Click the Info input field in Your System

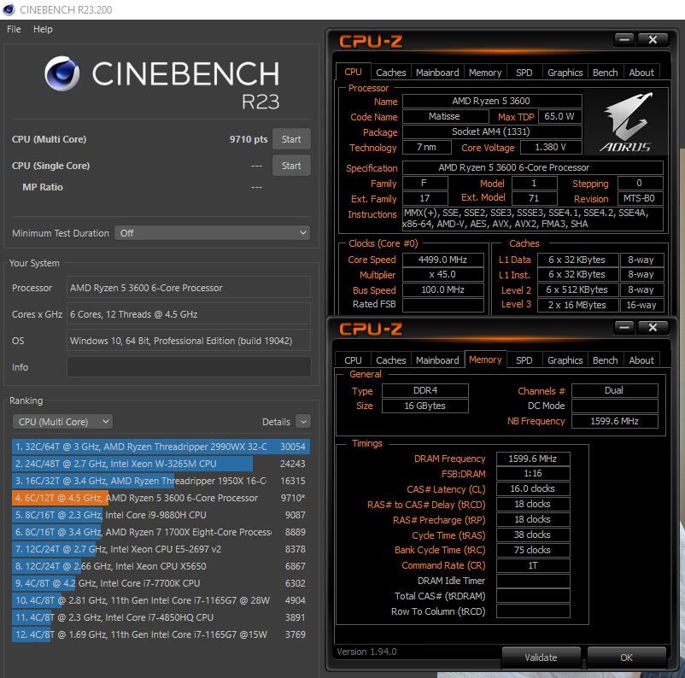tap(189, 367)
